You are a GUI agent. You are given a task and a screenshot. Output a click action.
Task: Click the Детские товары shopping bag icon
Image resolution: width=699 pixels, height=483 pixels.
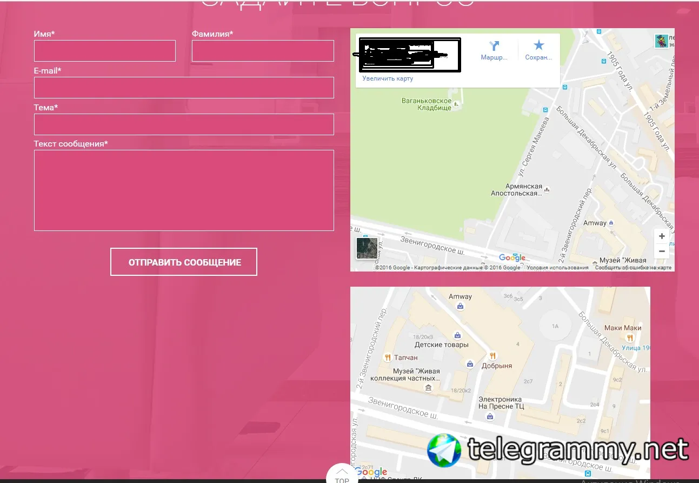[x=457, y=335]
